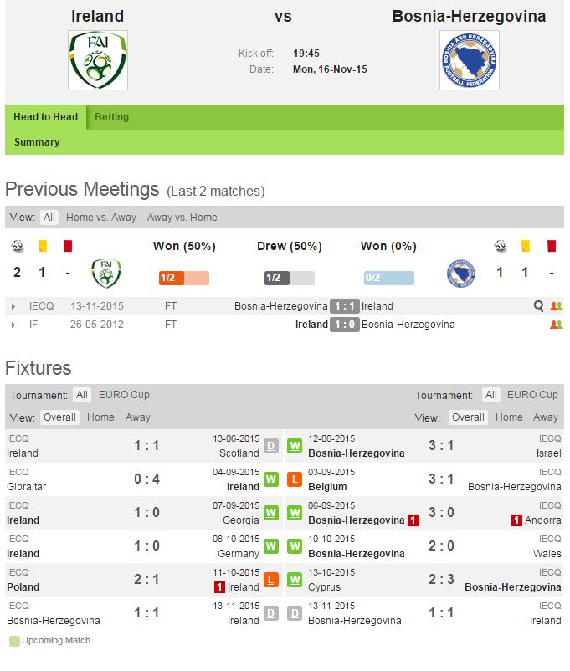Show Bosnia-Herzegovina's Away fixtures only
This screenshot has height=671, width=570.
(x=546, y=417)
